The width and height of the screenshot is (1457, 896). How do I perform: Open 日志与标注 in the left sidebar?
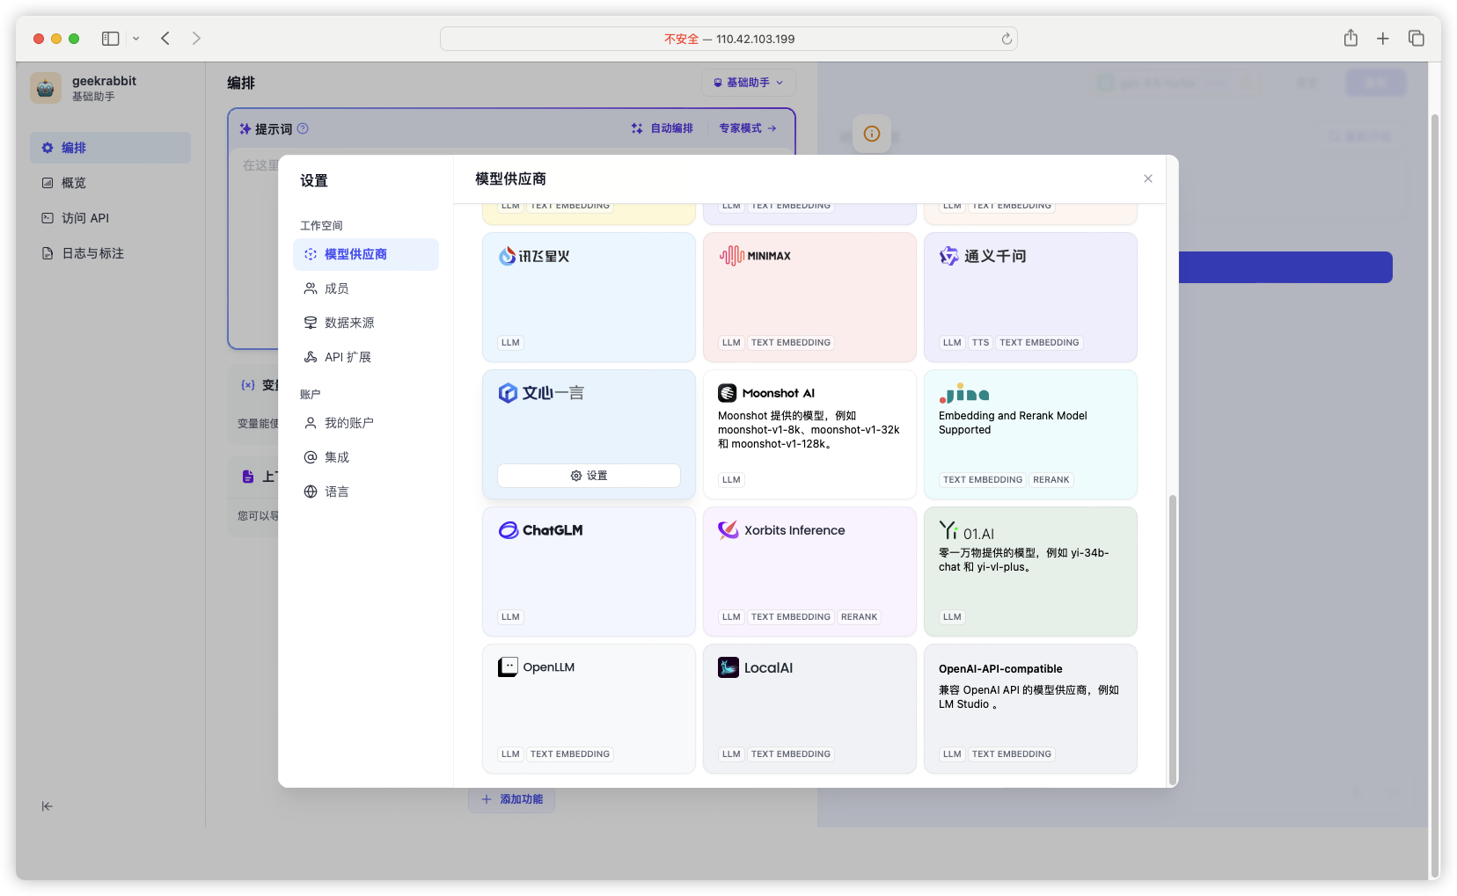pyautogui.click(x=110, y=253)
